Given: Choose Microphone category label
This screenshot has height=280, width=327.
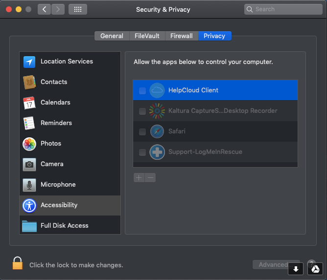Looking at the screenshot, I should (58, 184).
